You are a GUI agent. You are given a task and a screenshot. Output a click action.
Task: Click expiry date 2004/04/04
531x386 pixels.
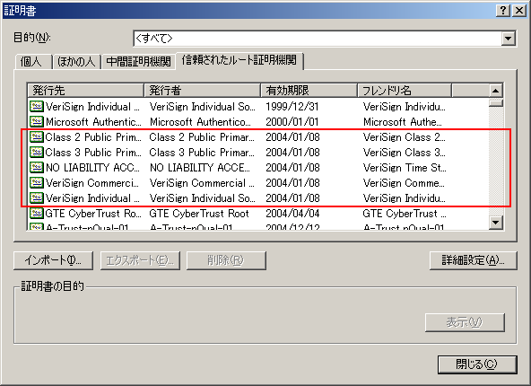click(x=292, y=213)
